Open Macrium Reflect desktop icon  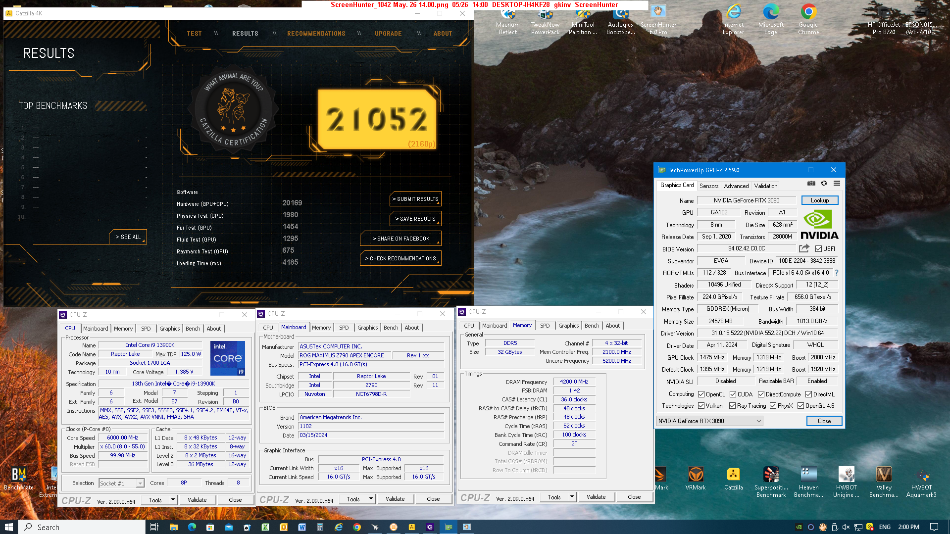point(507,20)
